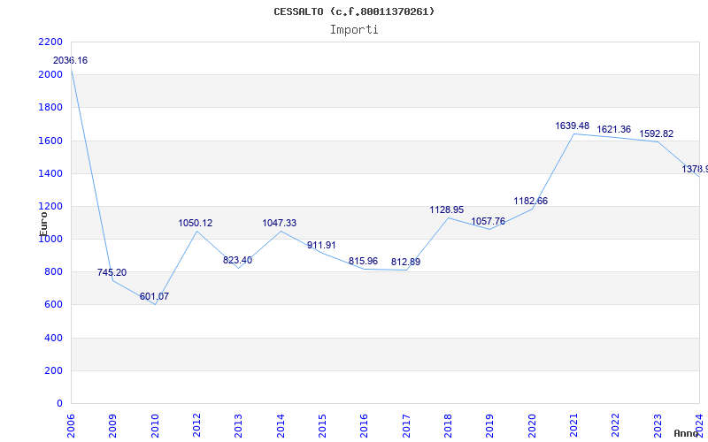The image size is (708, 442).
Task: Click the x-axis year label 2018
Action: click(448, 426)
